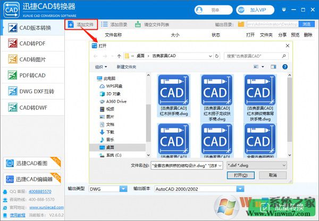Open 文档 folder in the navigation tree

click(107, 125)
